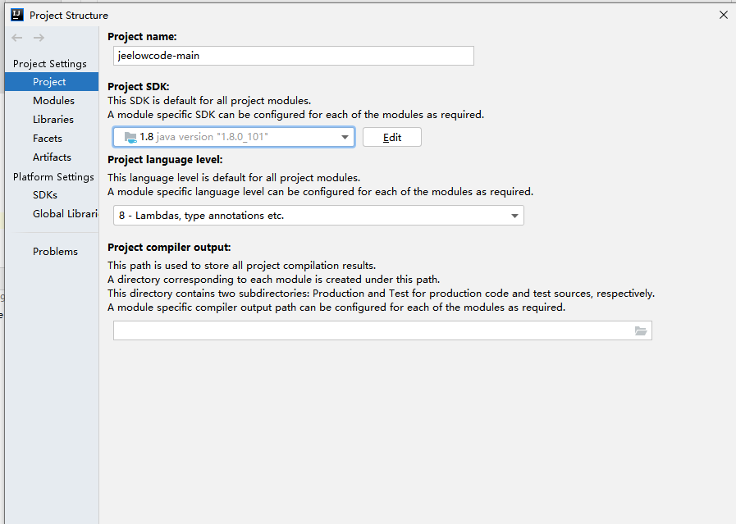736x524 pixels.
Task: Click the forward navigation arrow
Action: [39, 38]
